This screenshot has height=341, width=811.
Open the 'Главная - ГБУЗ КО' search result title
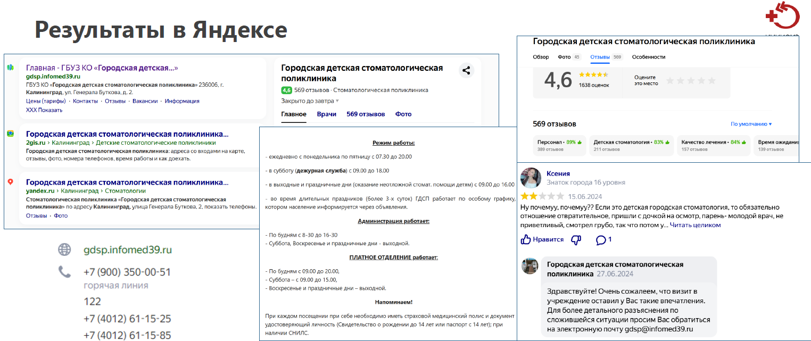(x=102, y=68)
